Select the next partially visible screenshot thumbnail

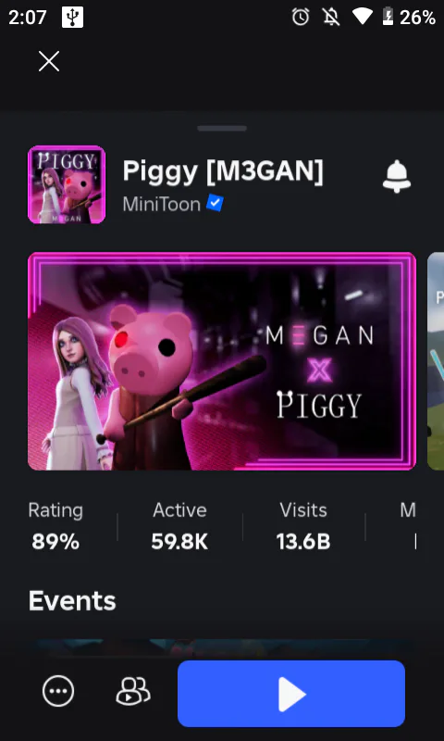(x=436, y=361)
